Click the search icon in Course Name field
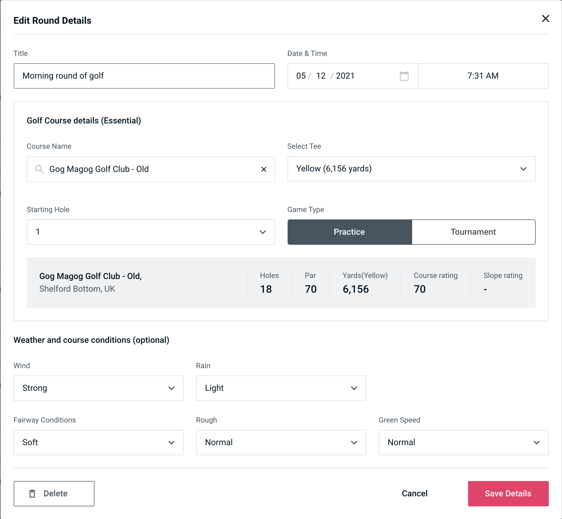The height and width of the screenshot is (519, 562). (40, 169)
